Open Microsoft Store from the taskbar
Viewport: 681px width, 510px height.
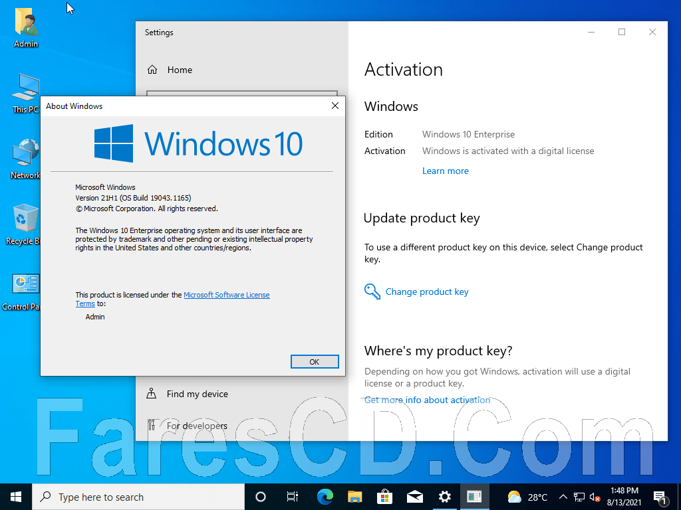[385, 497]
